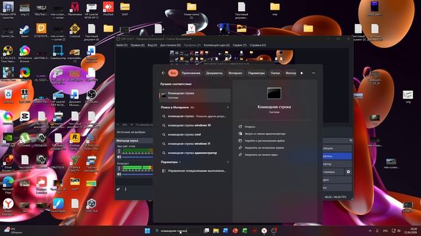Select the Документы search filter
Image resolution: width=421 pixels, height=236 pixels.
214,73
